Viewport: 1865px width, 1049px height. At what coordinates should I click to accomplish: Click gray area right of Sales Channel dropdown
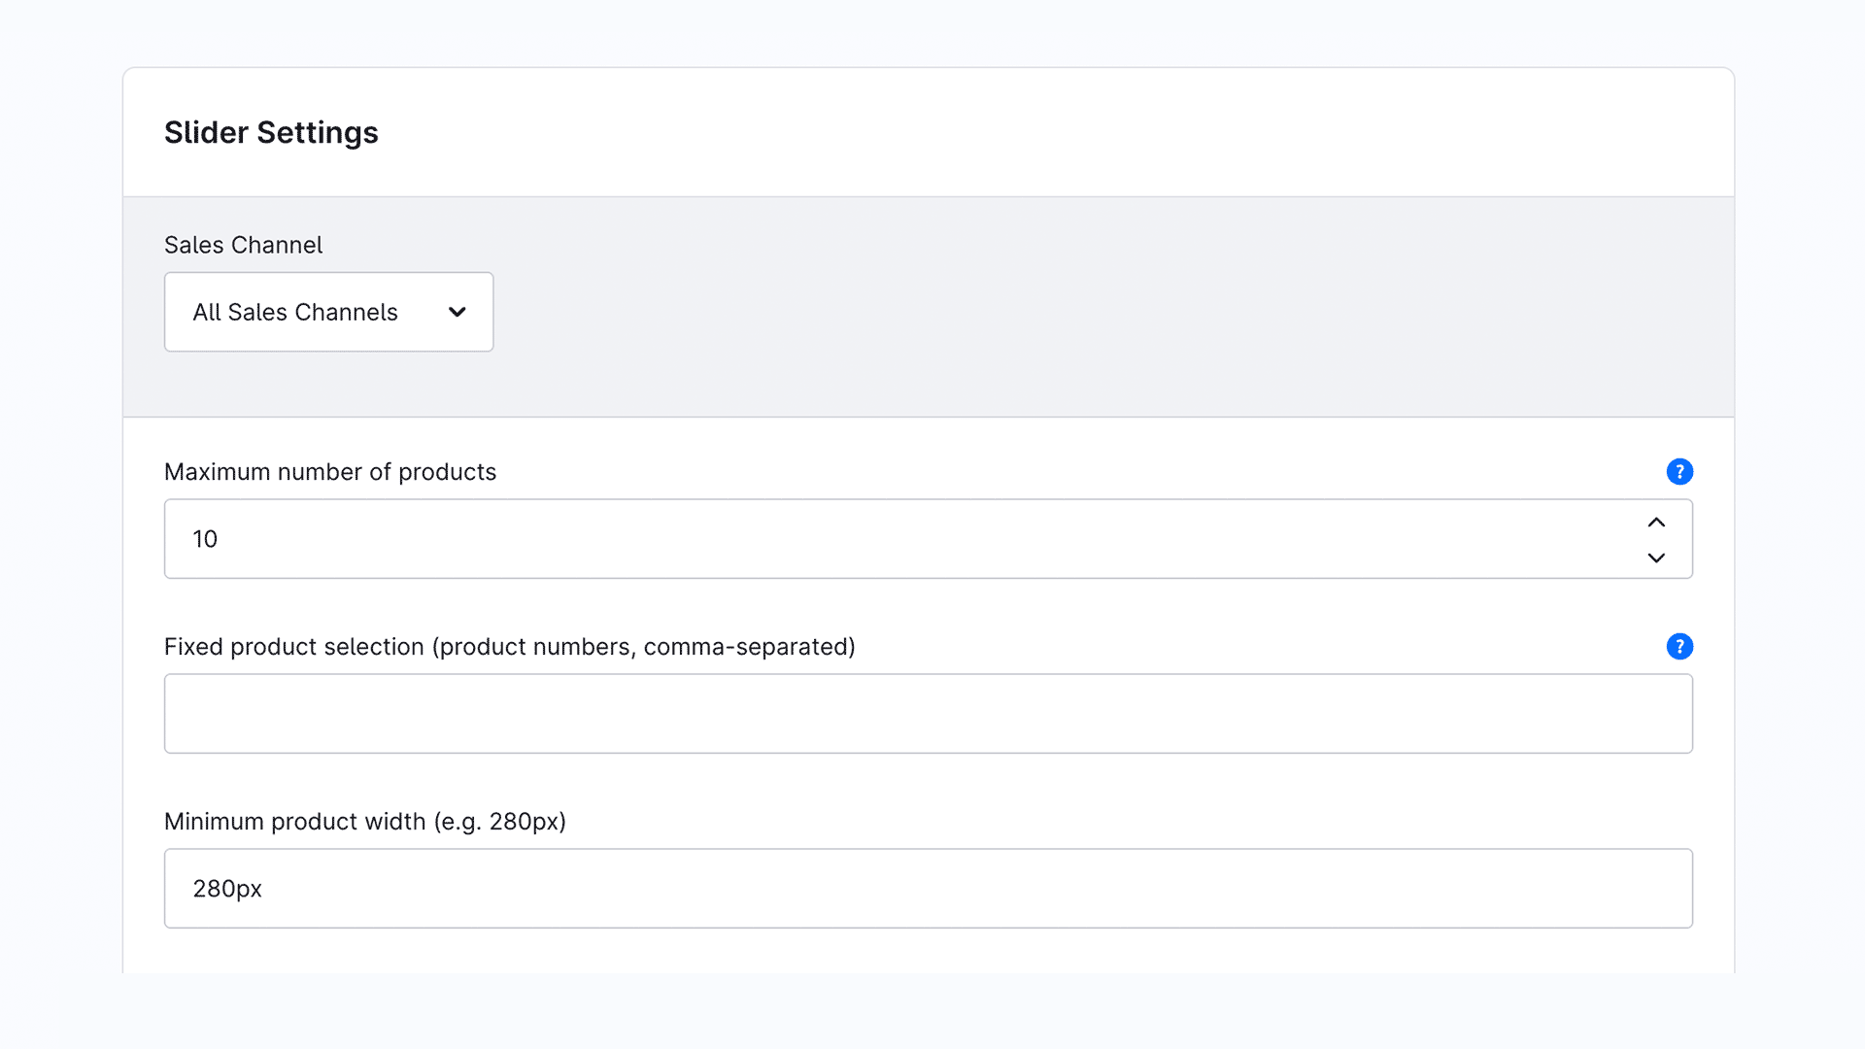point(1068,312)
